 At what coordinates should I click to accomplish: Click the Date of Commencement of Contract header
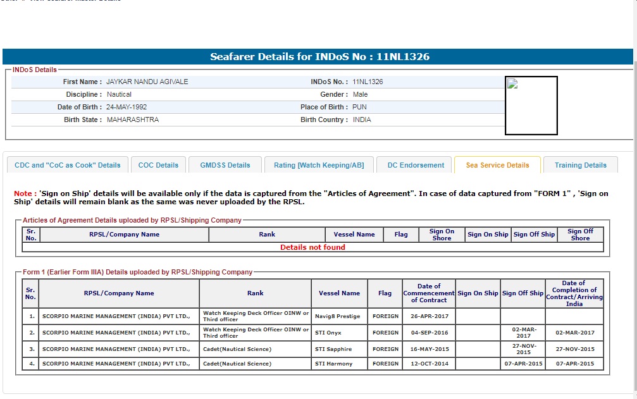tap(428, 293)
